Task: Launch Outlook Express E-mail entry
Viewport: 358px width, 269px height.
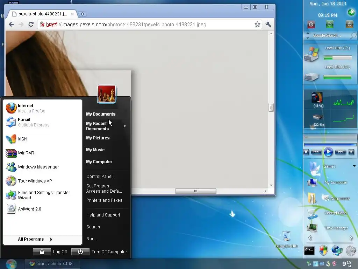Action: [42, 122]
